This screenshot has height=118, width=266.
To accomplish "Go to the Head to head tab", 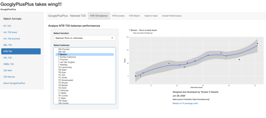I will click(151, 16).
